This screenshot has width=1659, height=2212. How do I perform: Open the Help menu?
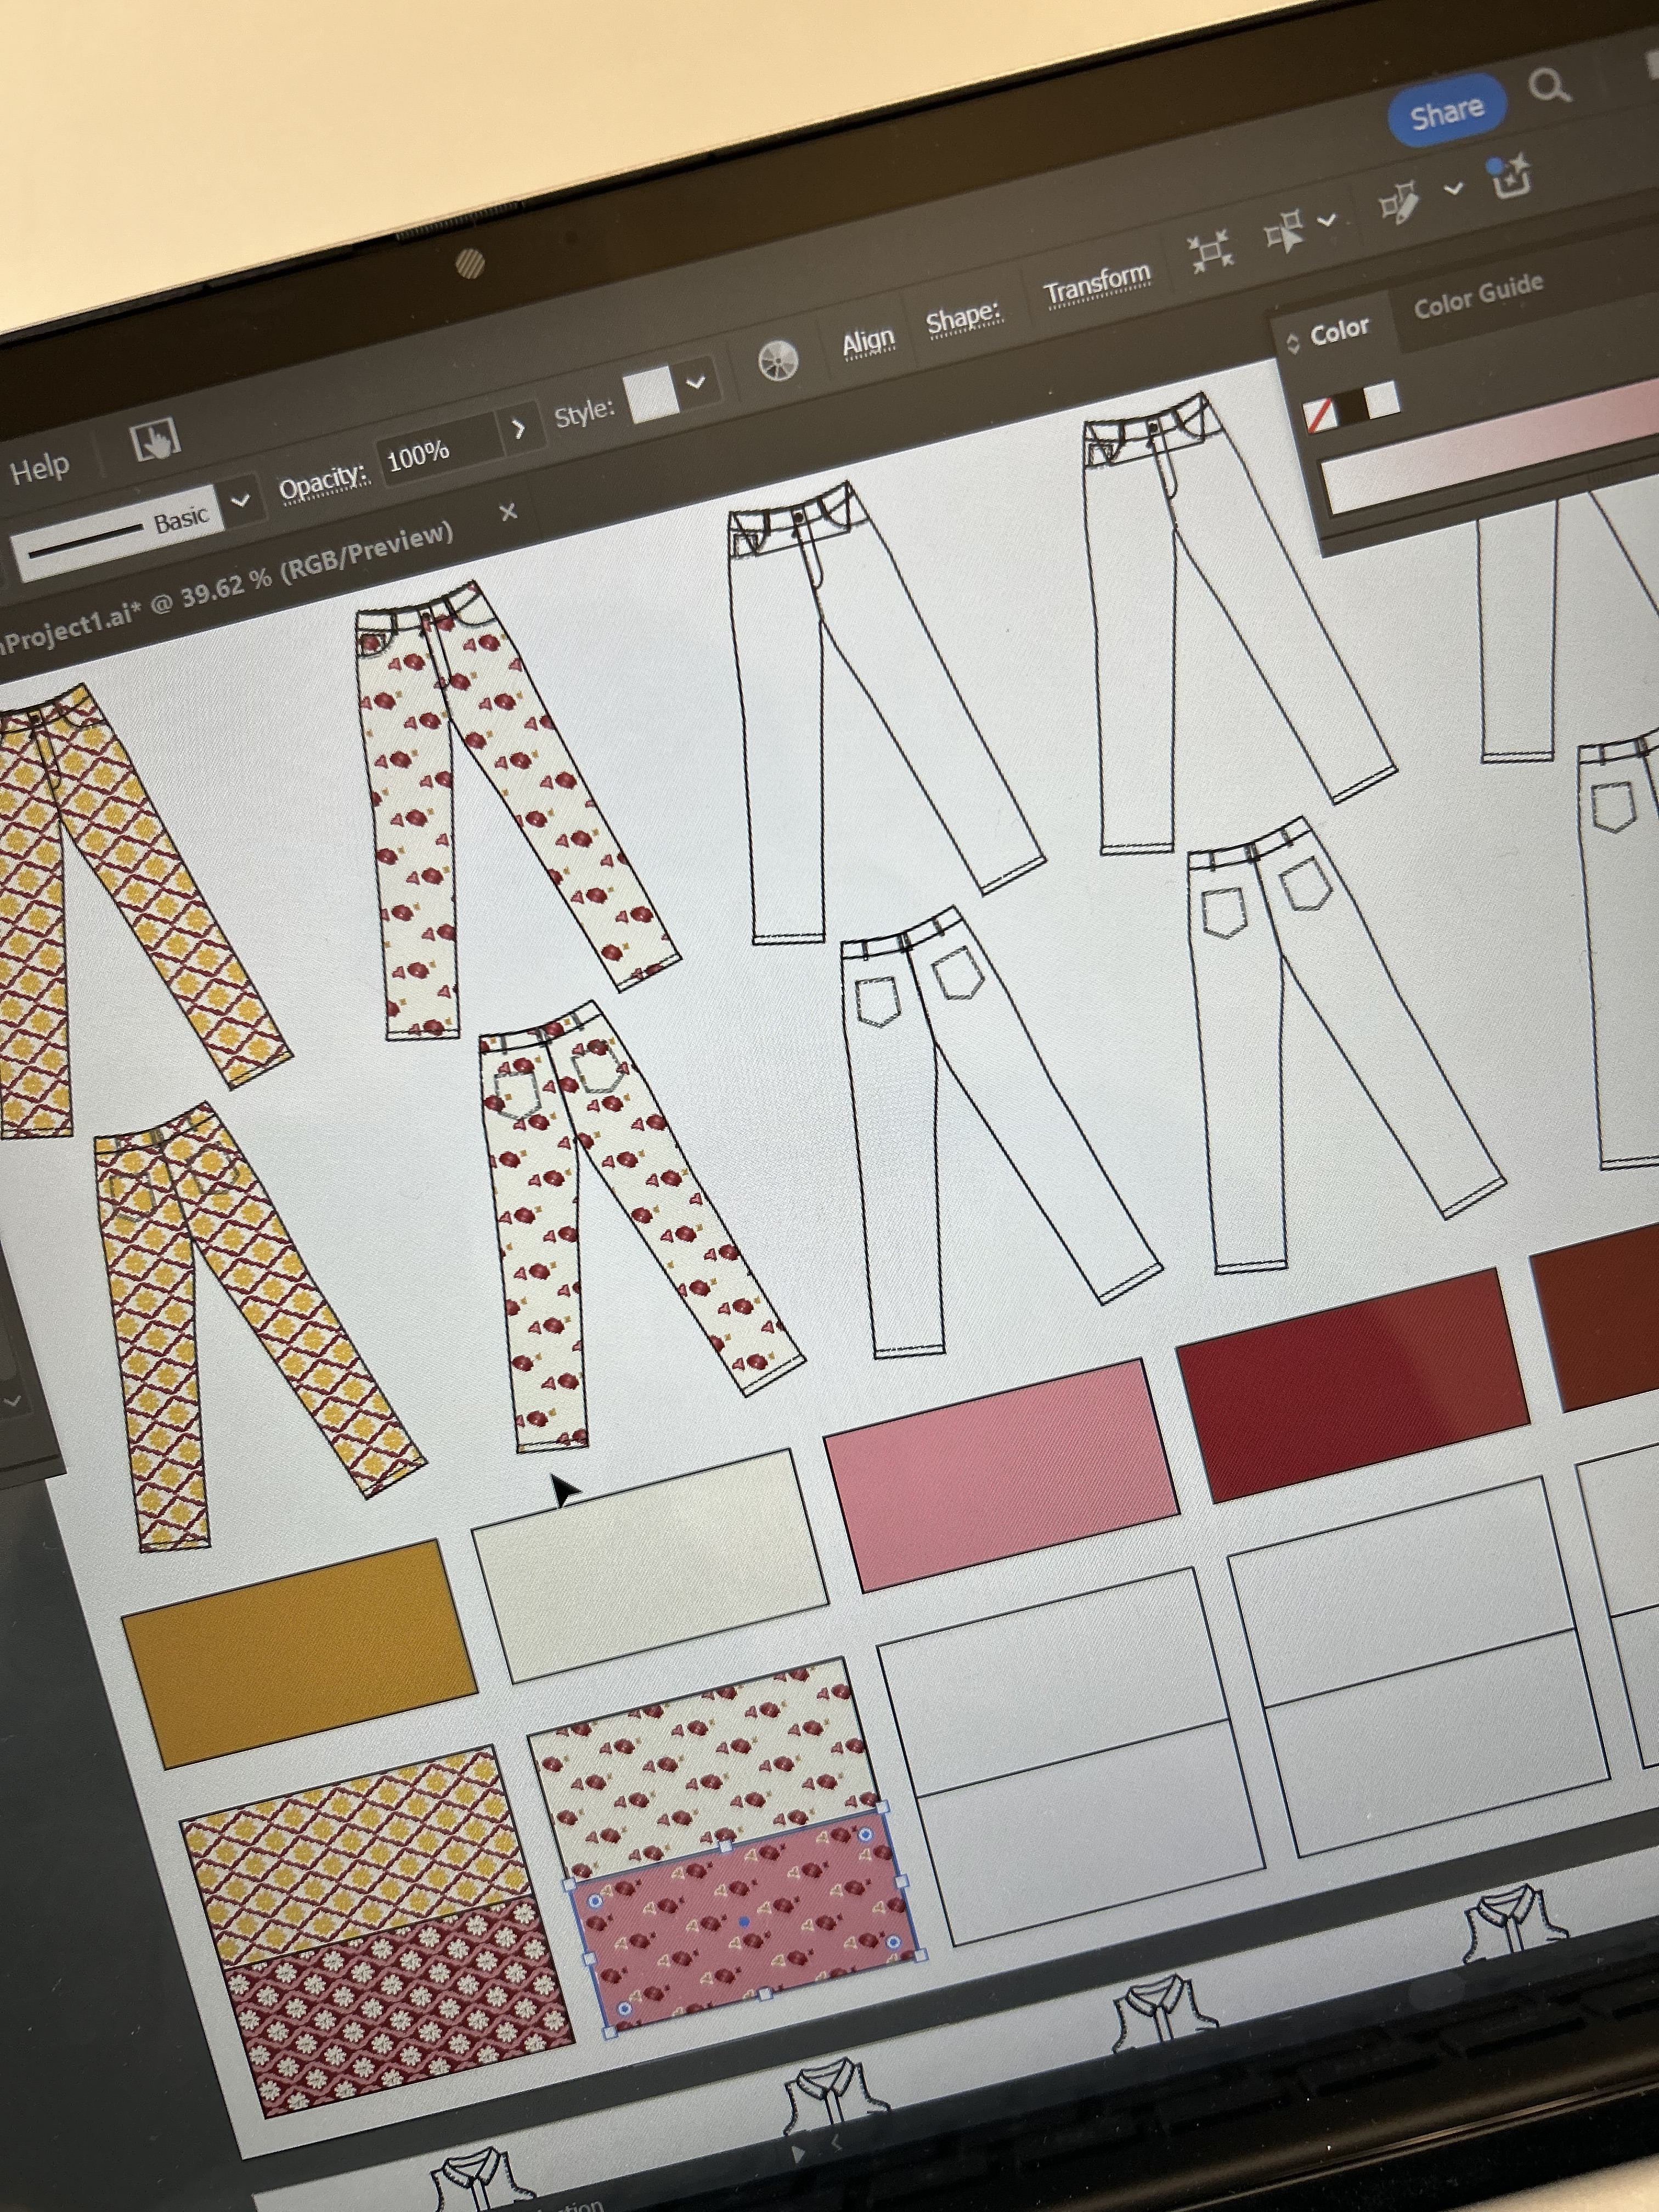(x=39, y=468)
